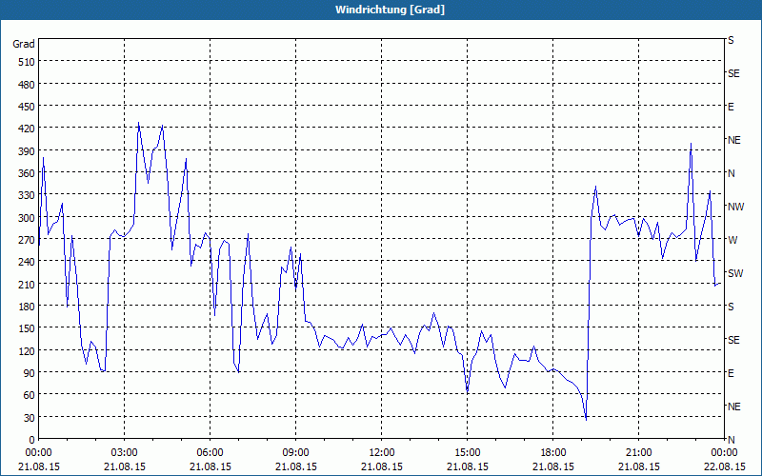The height and width of the screenshot is (476, 762).
Task: Select the 06:00 time label
Action: [210, 453]
